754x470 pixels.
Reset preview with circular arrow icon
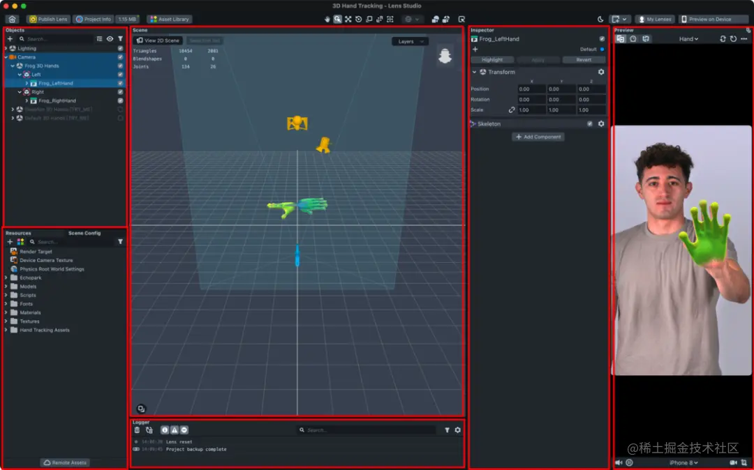point(733,39)
